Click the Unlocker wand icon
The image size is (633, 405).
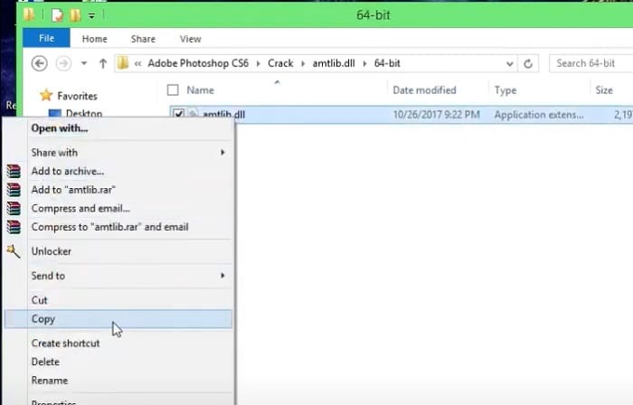point(13,251)
